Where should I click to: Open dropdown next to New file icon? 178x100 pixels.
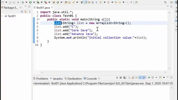click(x=6, y=2)
